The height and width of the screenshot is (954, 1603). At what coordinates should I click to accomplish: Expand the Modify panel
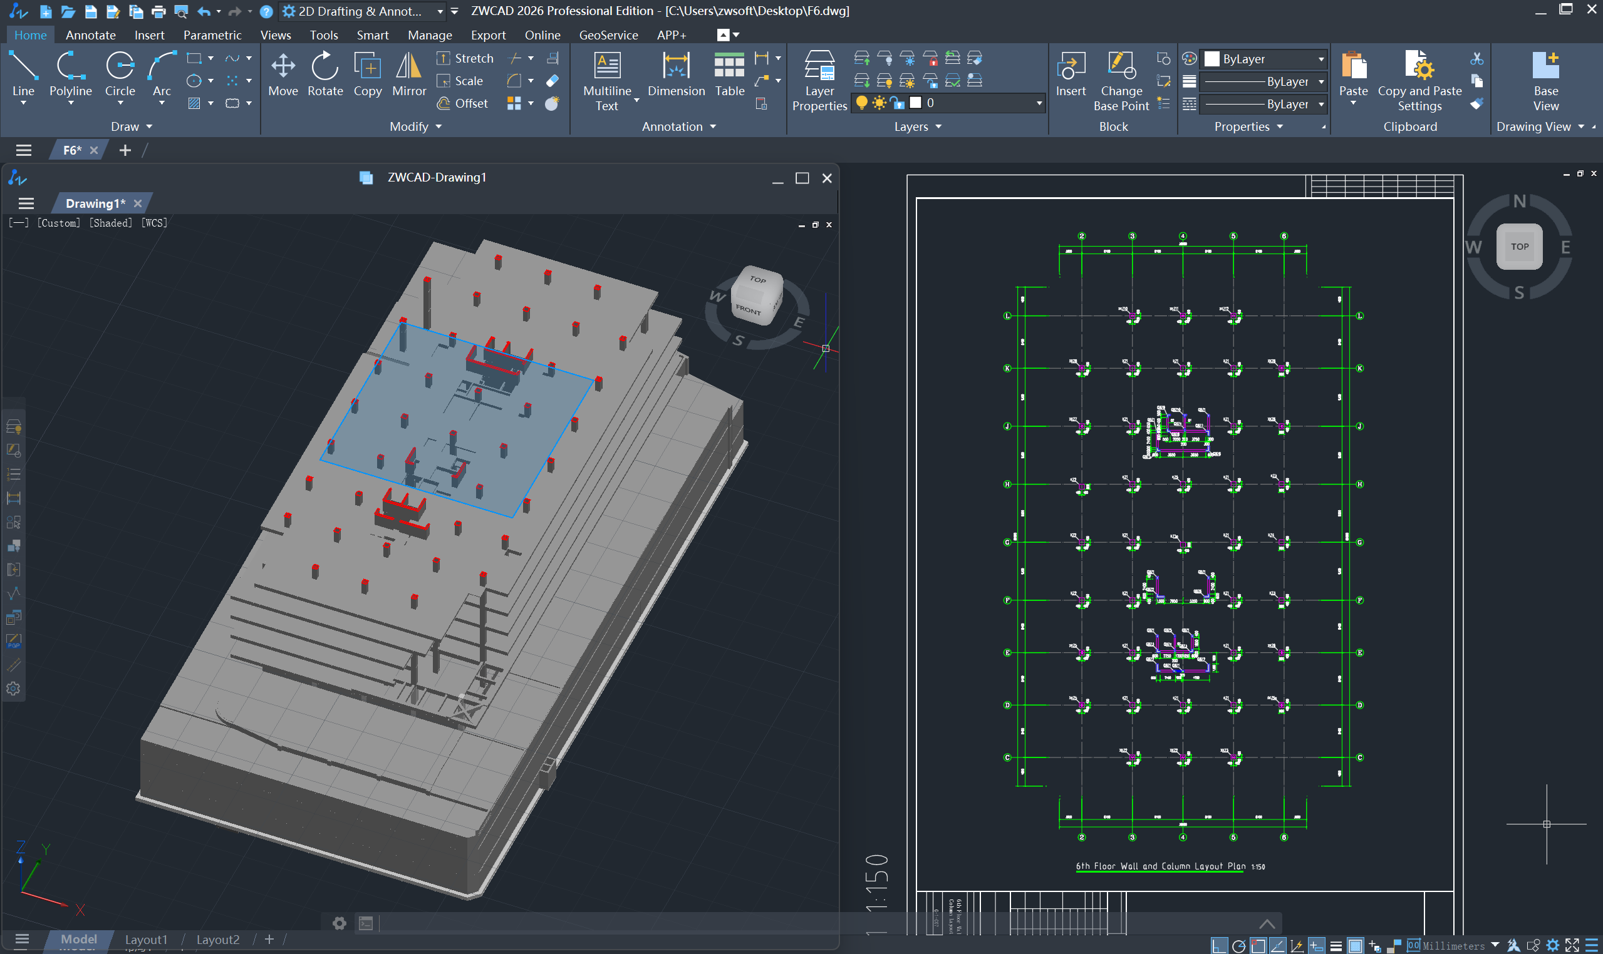415,126
